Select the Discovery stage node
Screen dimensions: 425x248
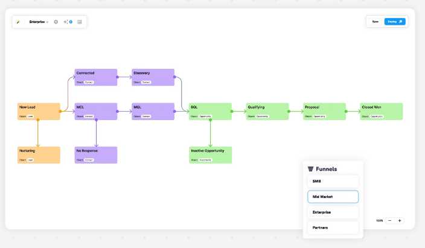(x=153, y=77)
